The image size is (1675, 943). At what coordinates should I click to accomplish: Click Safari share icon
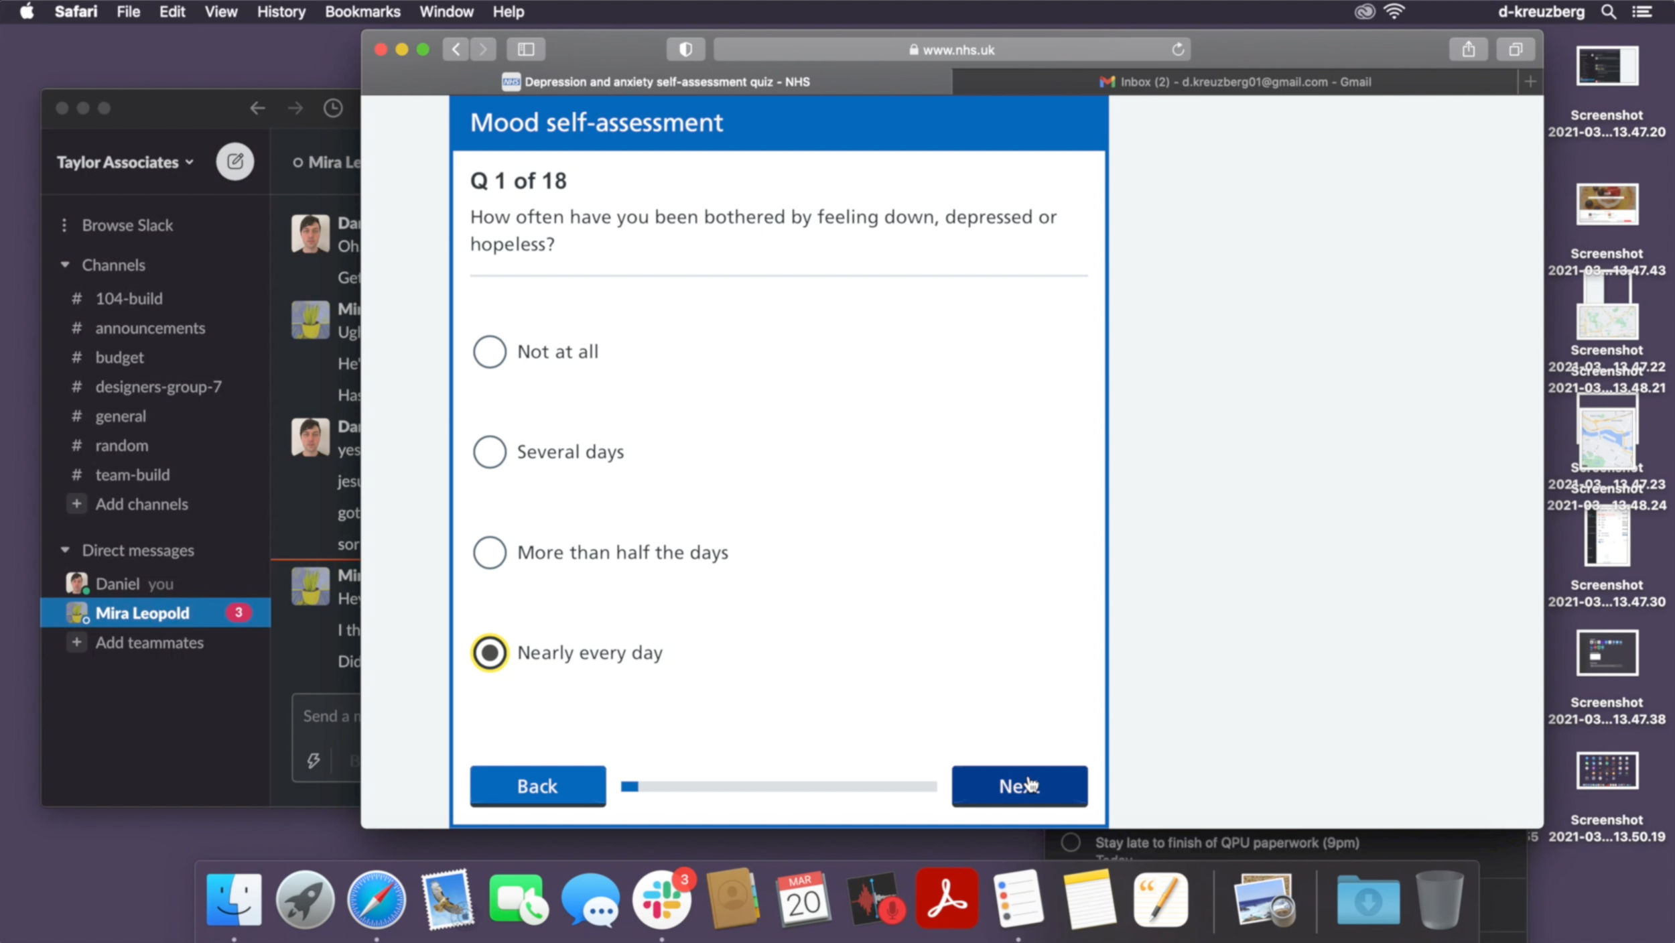(x=1468, y=50)
